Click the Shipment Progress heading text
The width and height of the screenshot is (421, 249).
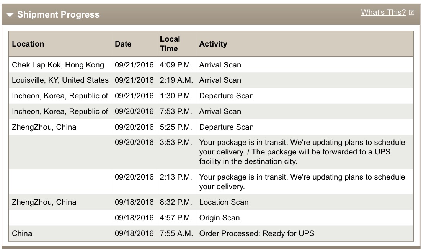58,15
